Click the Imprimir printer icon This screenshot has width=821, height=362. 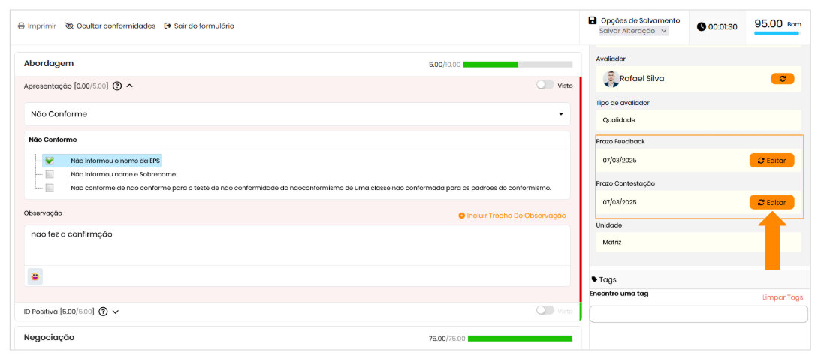click(22, 26)
